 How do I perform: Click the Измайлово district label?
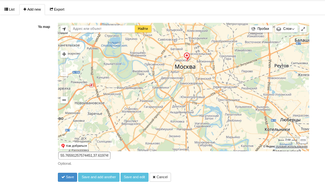[243, 50]
